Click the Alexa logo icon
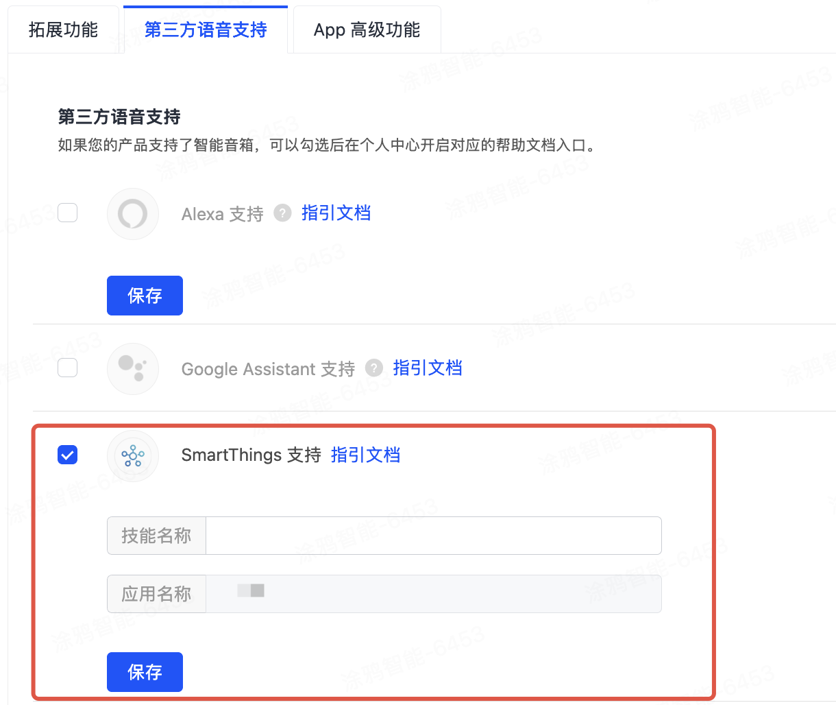The image size is (836, 705). click(133, 214)
